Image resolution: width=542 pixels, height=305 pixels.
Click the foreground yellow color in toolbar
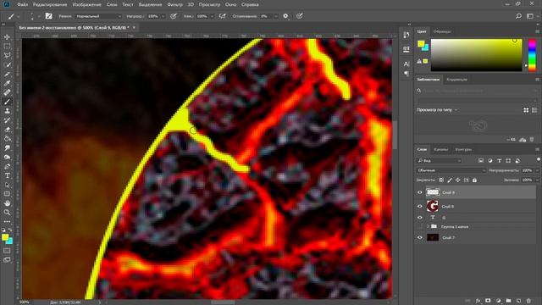[5, 237]
